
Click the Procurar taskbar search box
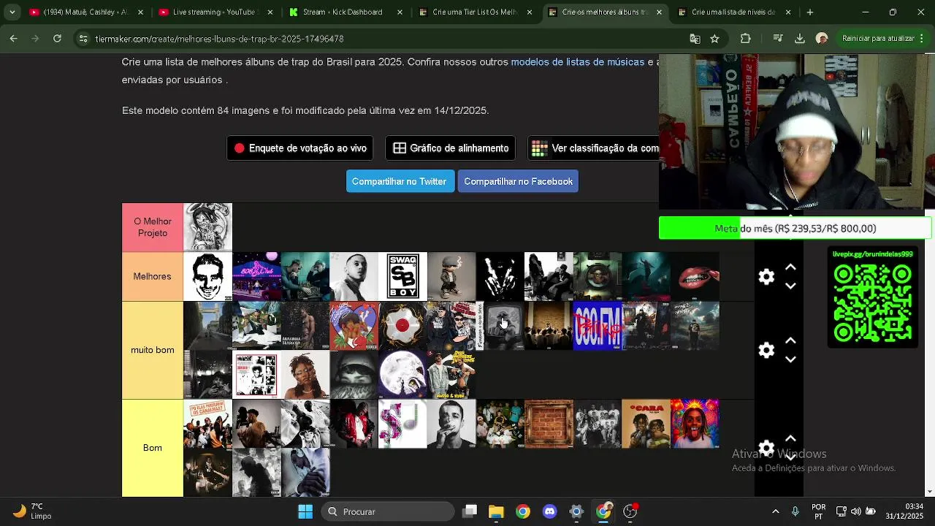click(x=388, y=511)
